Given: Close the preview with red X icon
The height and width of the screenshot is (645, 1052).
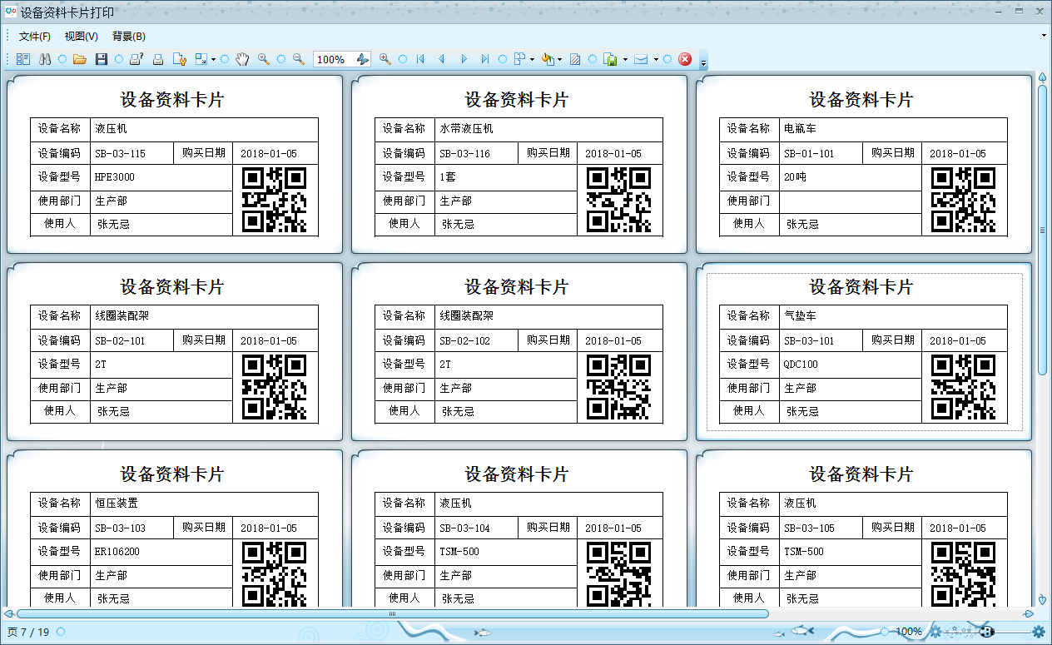Looking at the screenshot, I should [685, 59].
